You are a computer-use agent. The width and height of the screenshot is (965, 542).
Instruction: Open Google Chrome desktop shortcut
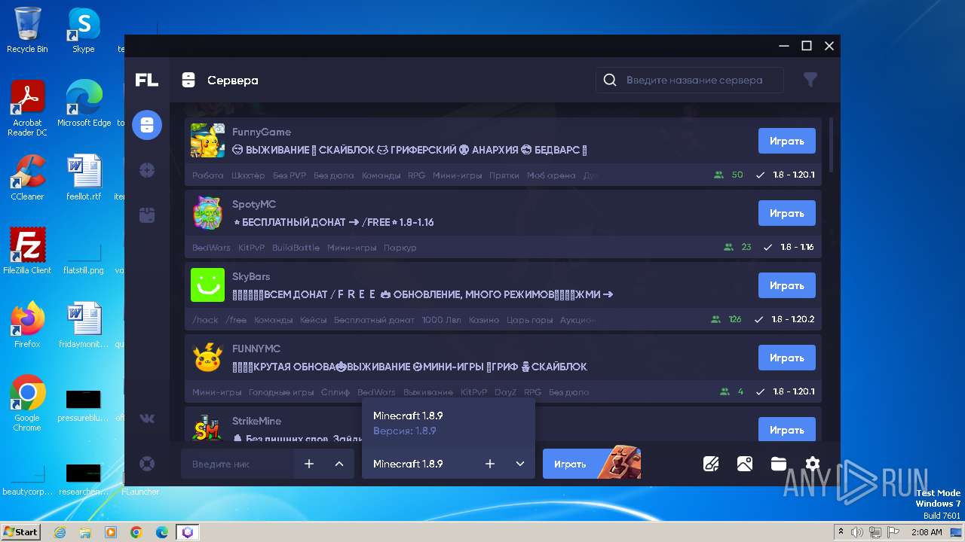(27, 403)
